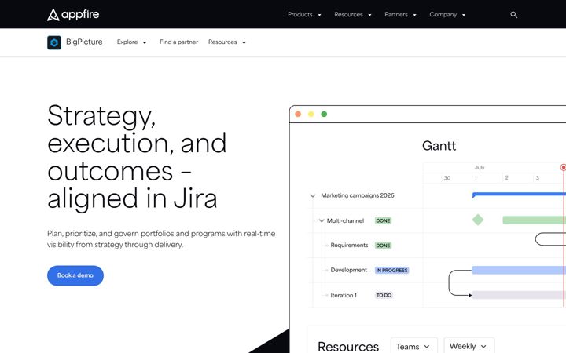566x353 pixels.
Task: Click the Gantt heading
Action: click(439, 146)
